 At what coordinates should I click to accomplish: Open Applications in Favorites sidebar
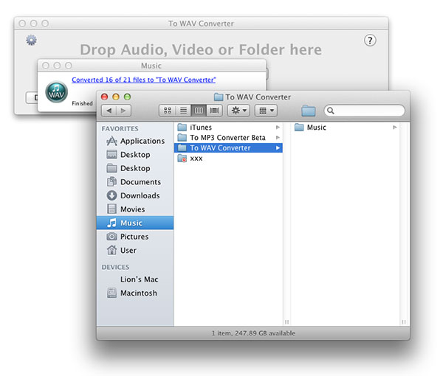(135, 141)
